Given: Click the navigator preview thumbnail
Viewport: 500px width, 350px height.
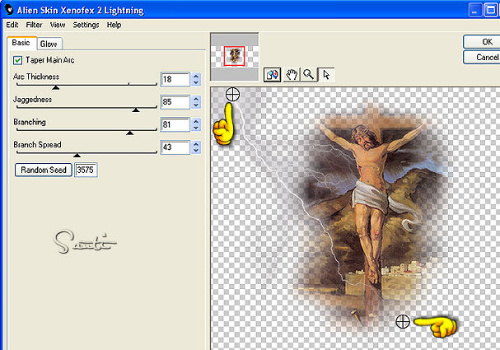Looking at the screenshot, I should 235,57.
